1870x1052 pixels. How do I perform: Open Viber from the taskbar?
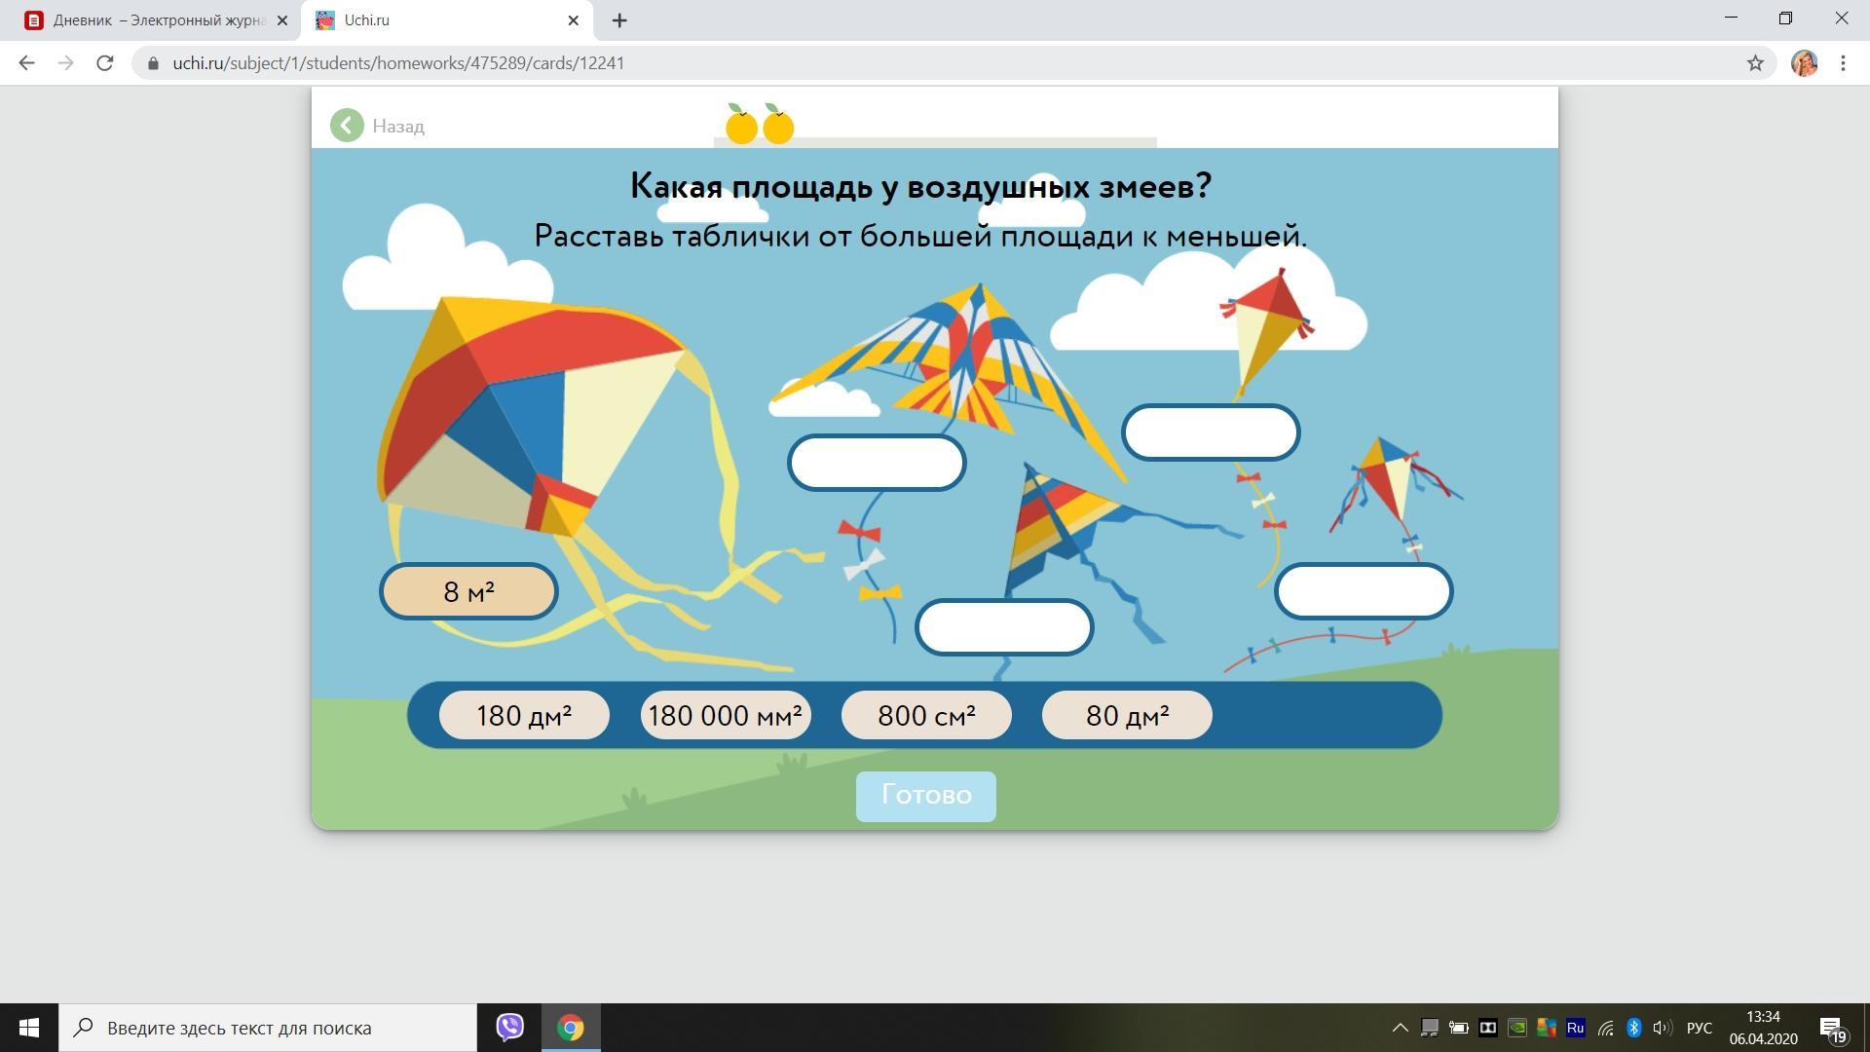pos(509,1028)
